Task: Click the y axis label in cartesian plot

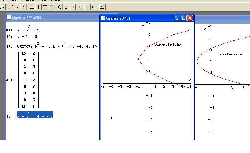Action: 205,28
